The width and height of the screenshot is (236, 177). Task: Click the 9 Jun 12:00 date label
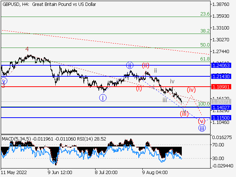click(x=60, y=172)
